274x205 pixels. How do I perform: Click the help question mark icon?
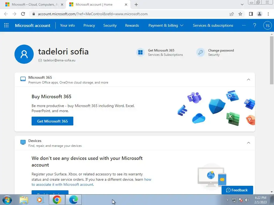tap(255, 25)
